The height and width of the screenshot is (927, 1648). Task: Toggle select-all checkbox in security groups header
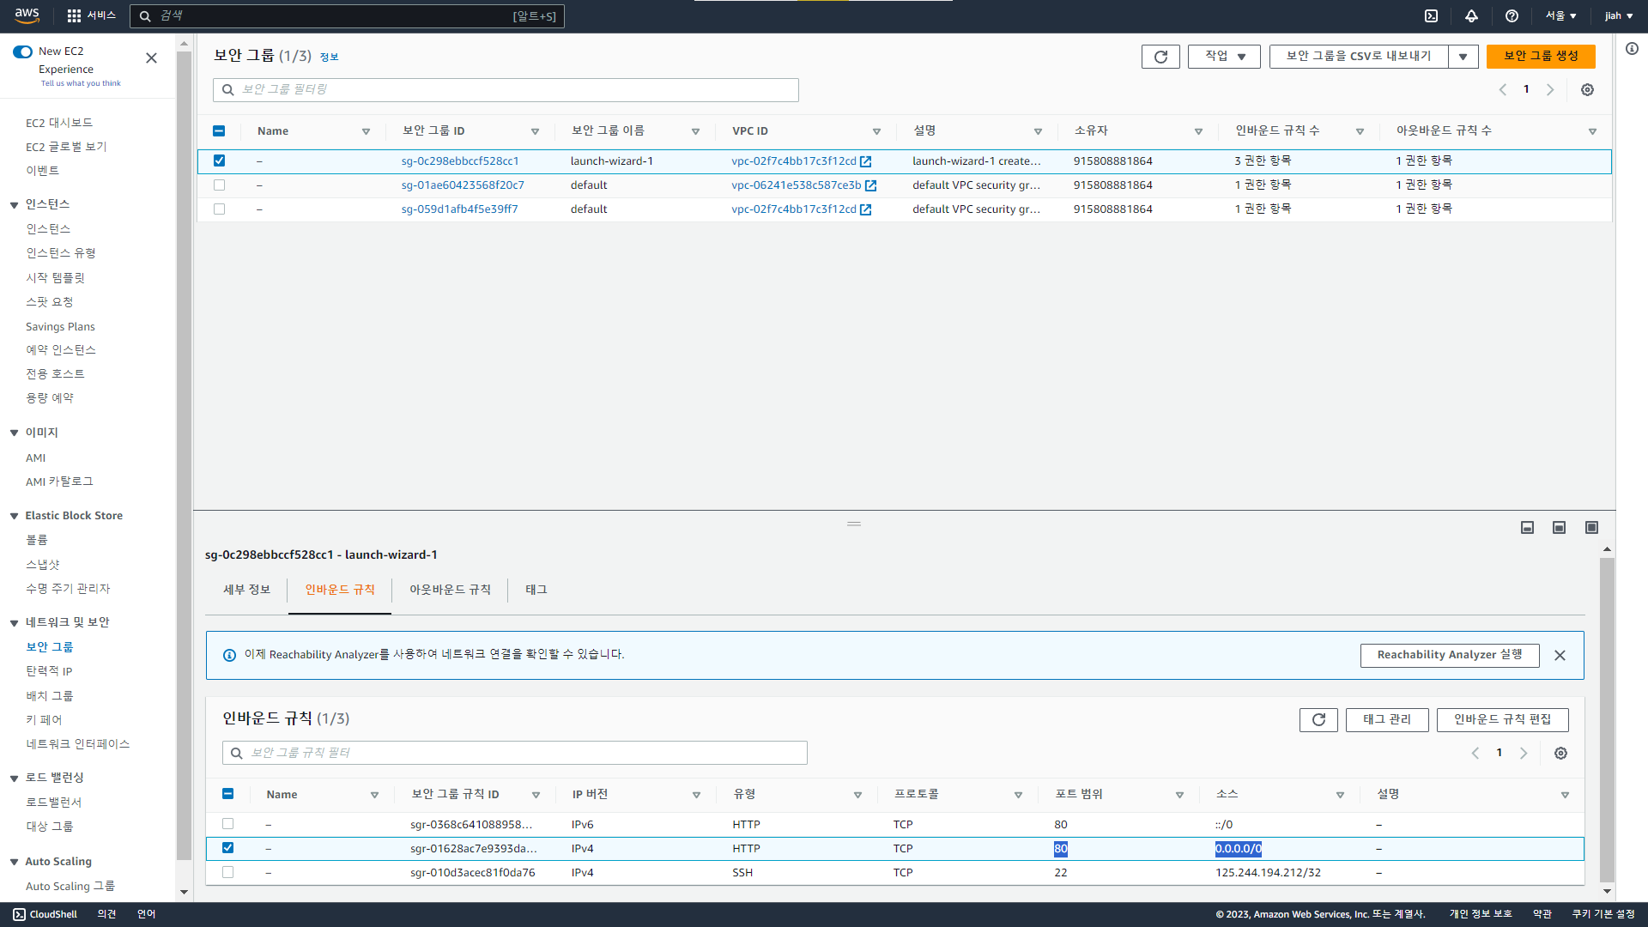219,131
